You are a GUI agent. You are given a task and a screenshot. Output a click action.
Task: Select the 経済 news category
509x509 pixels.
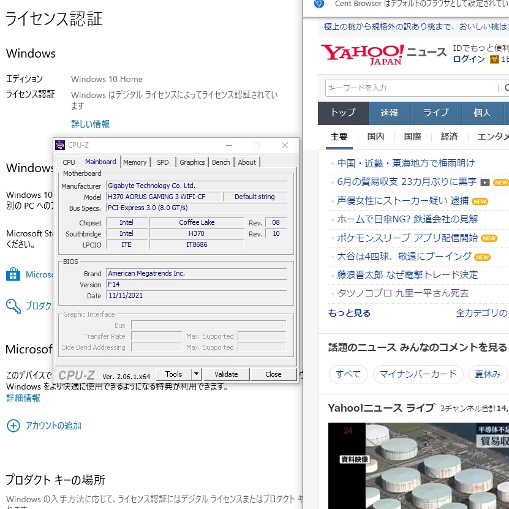click(x=449, y=137)
